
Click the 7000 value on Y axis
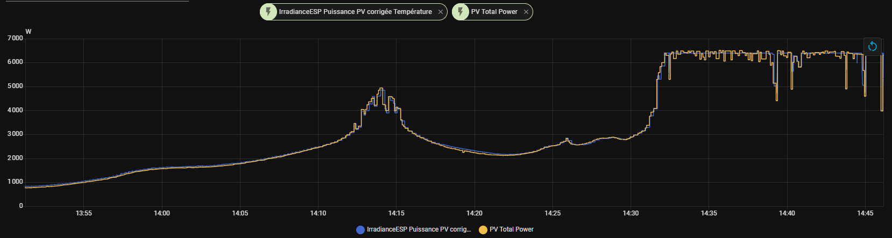point(15,38)
